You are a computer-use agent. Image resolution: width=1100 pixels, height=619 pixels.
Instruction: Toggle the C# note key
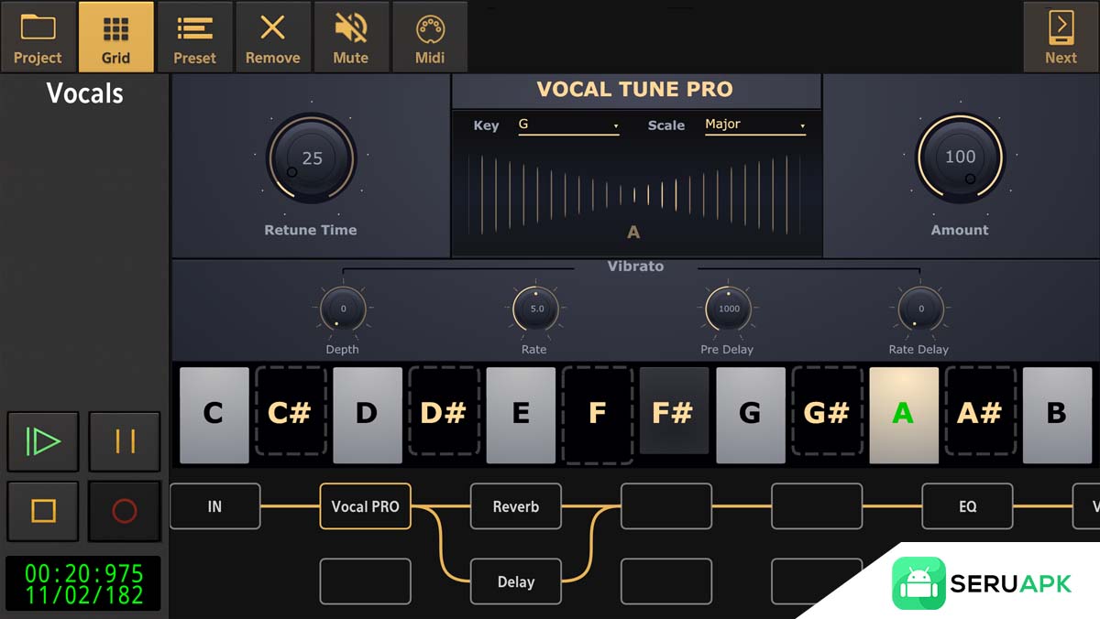(x=290, y=414)
